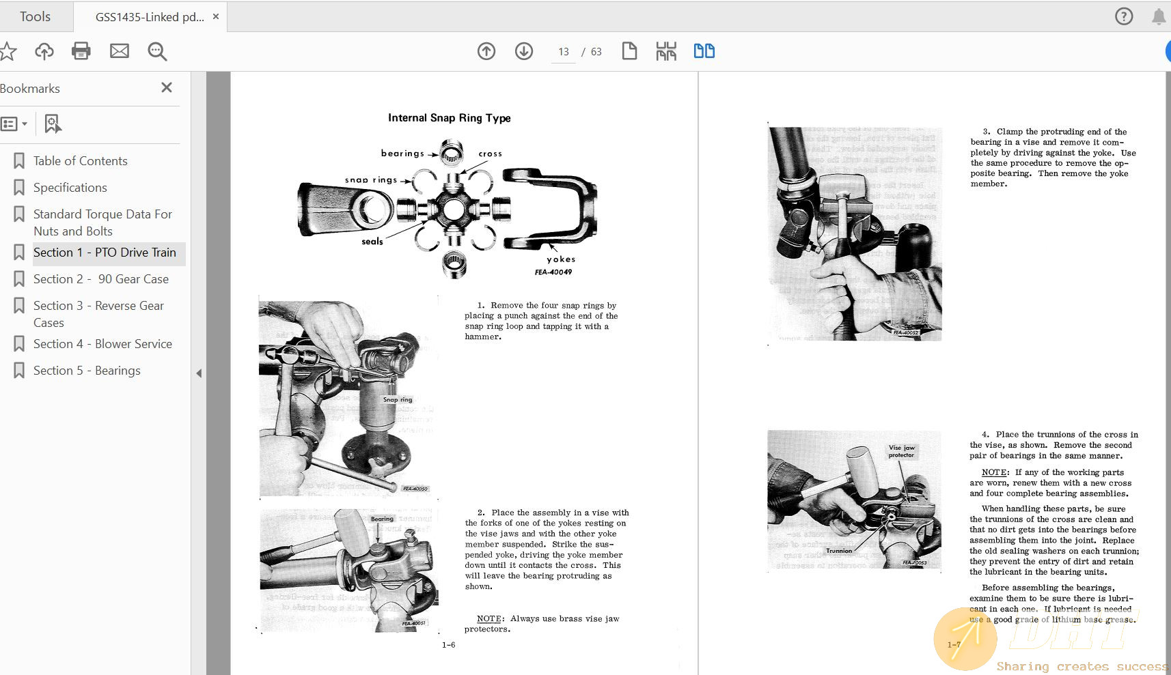1171x675 pixels.
Task: Close the Bookmarks panel
Action: [x=167, y=87]
